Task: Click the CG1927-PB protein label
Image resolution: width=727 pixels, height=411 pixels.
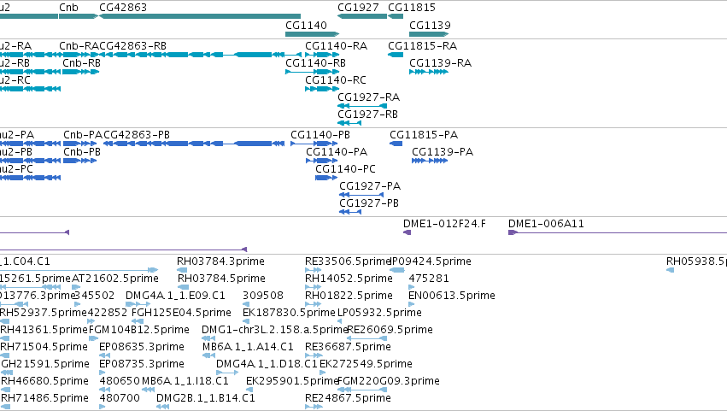Action: 369,203
